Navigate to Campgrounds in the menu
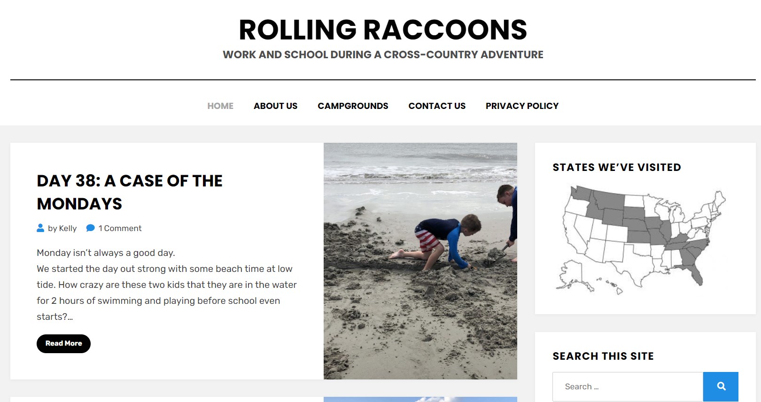 point(353,106)
